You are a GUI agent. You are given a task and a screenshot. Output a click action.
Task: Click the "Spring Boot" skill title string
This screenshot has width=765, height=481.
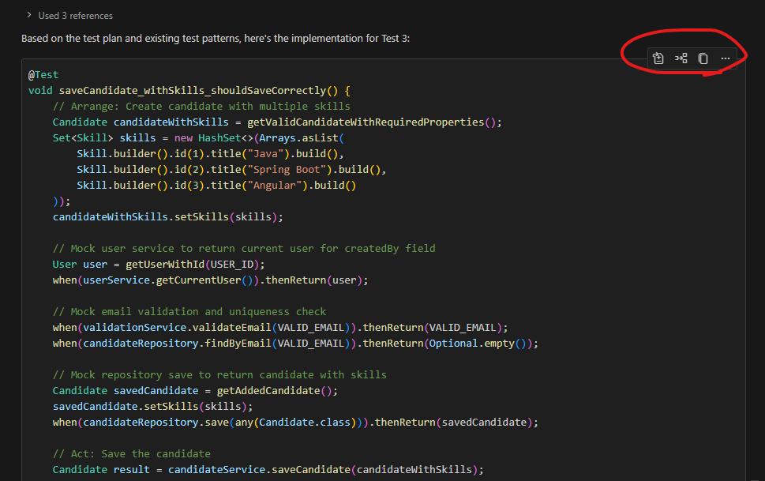point(287,170)
